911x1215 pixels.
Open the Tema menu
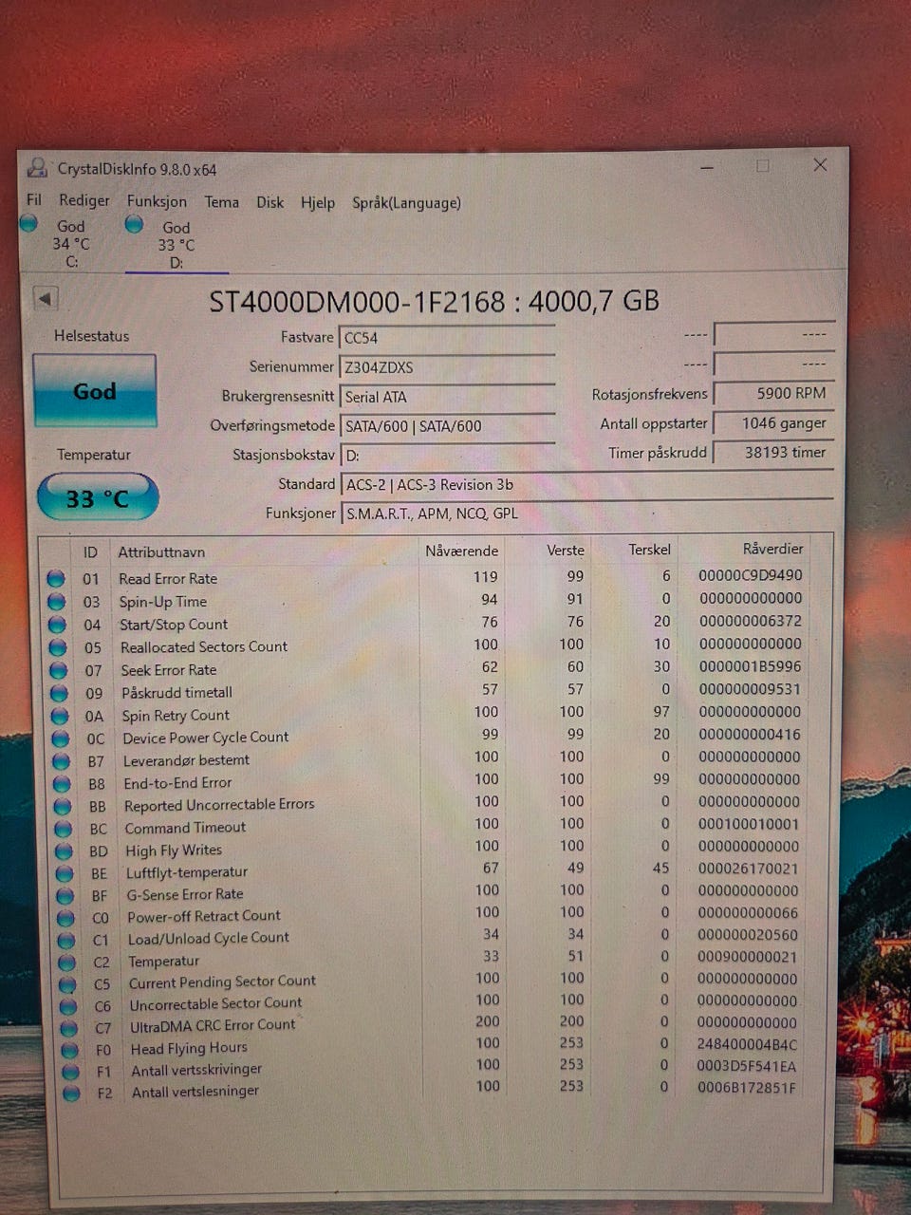tap(221, 201)
